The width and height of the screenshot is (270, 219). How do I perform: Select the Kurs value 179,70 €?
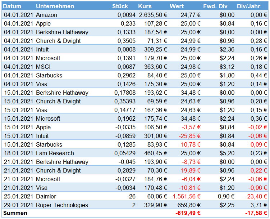[156, 58]
